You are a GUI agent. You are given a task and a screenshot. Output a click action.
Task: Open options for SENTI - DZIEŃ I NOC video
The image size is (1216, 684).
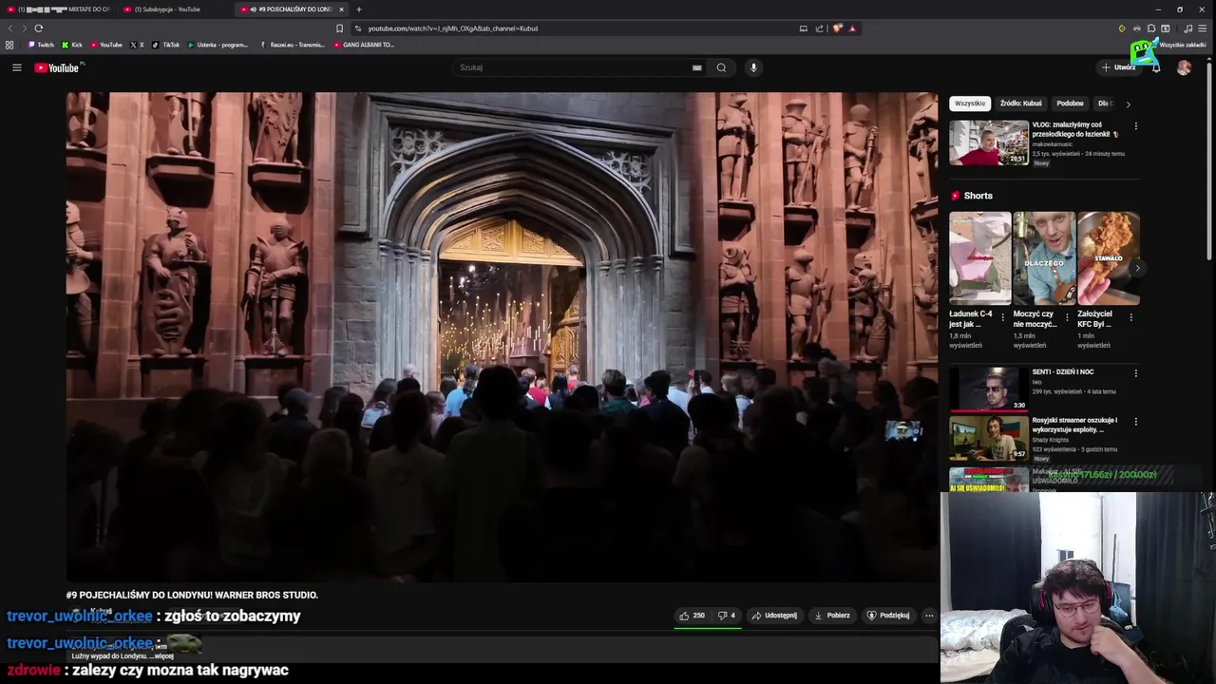pyautogui.click(x=1135, y=373)
